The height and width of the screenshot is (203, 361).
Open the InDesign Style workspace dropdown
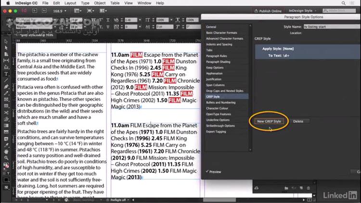click(x=303, y=11)
